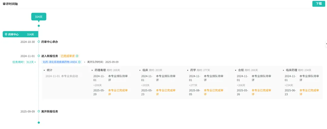Click the 已完成审评 status tag
Image resolution: width=327 pixels, height=129 pixels.
(68, 56)
